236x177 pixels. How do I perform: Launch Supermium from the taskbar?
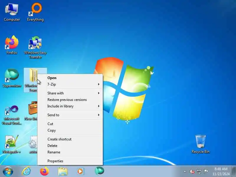(99, 171)
